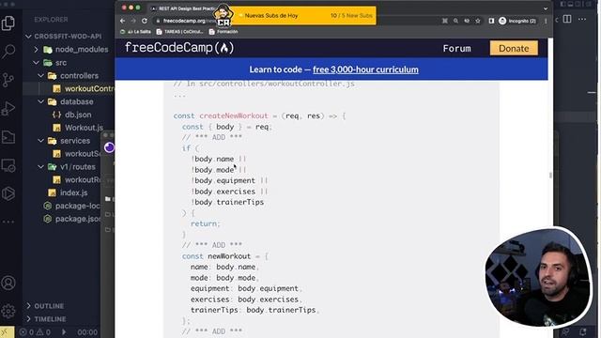The image size is (601, 338).
Task: Click the browser forward arrow
Action: point(133,21)
